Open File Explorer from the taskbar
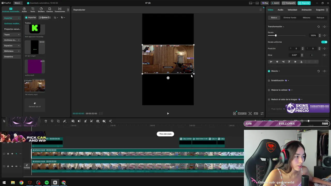Viewport: 331px width, 186px height. click(x=13, y=183)
